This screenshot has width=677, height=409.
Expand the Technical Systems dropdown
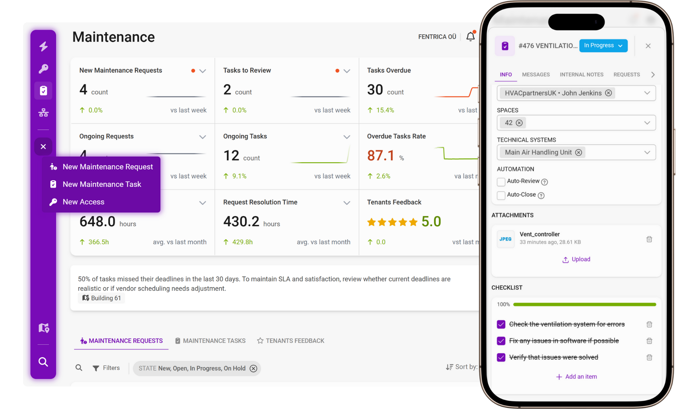(647, 152)
